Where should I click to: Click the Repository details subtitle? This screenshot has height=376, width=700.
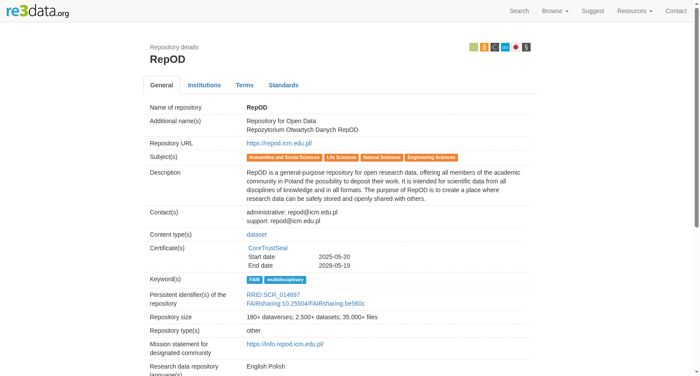[174, 47]
